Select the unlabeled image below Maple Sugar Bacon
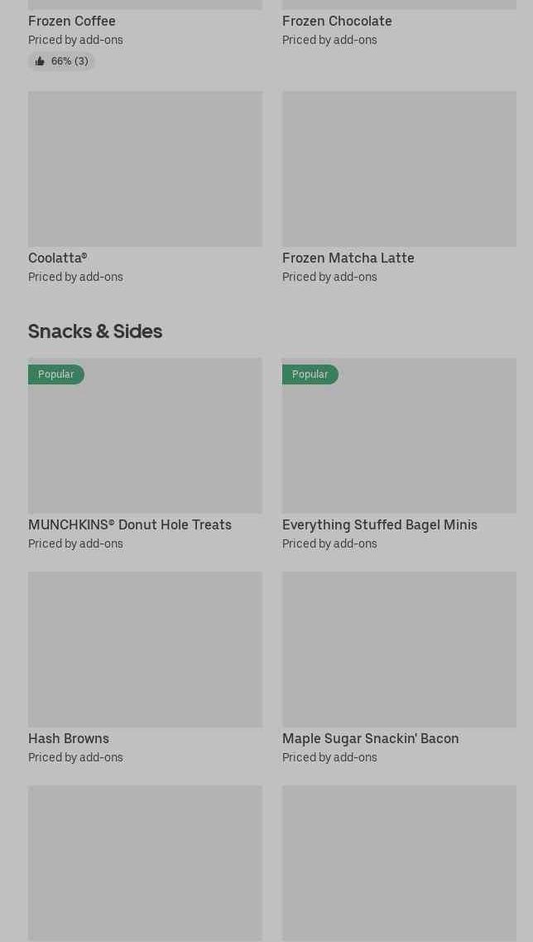Viewport: 533px width, 942px height. [x=399, y=862]
